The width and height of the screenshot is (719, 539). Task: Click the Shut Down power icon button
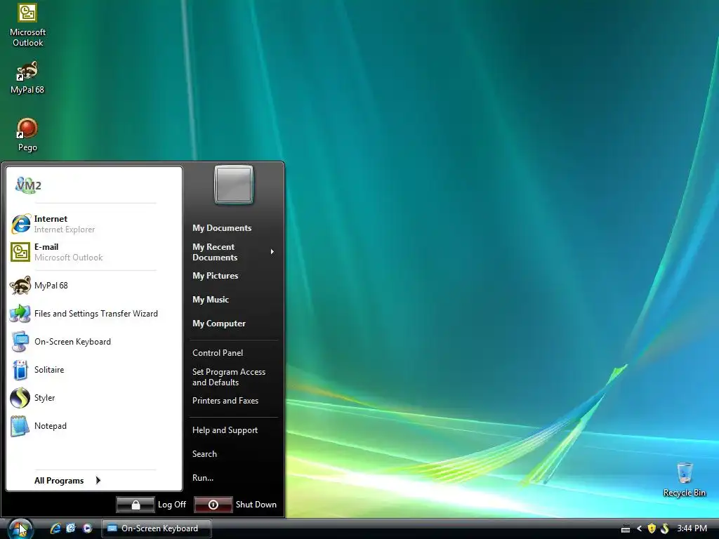(x=213, y=505)
